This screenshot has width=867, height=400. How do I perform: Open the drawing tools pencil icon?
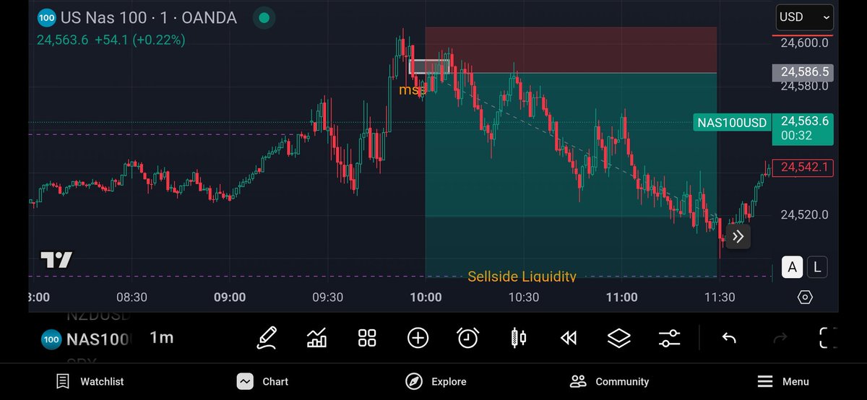(267, 338)
